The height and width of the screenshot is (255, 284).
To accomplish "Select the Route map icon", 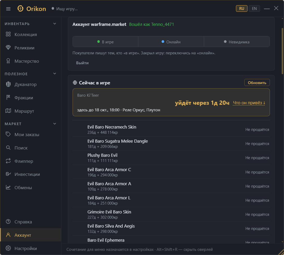I will point(8,111).
